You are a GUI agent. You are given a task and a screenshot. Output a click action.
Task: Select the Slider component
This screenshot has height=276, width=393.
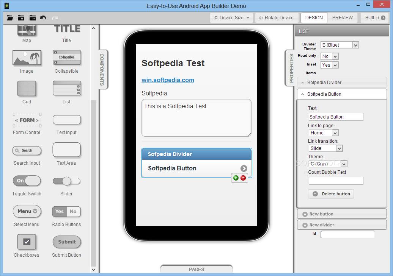(x=66, y=181)
